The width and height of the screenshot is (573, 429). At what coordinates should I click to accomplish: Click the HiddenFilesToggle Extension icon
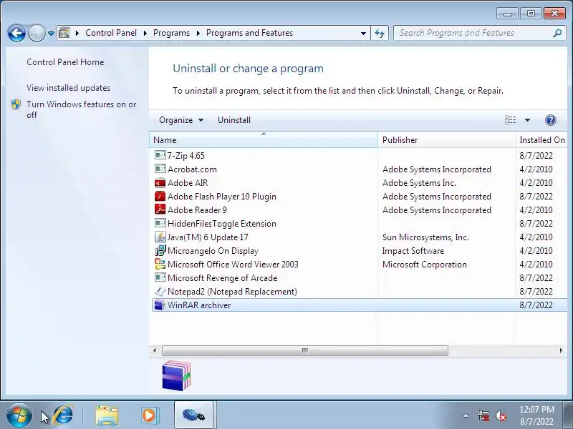pos(160,223)
